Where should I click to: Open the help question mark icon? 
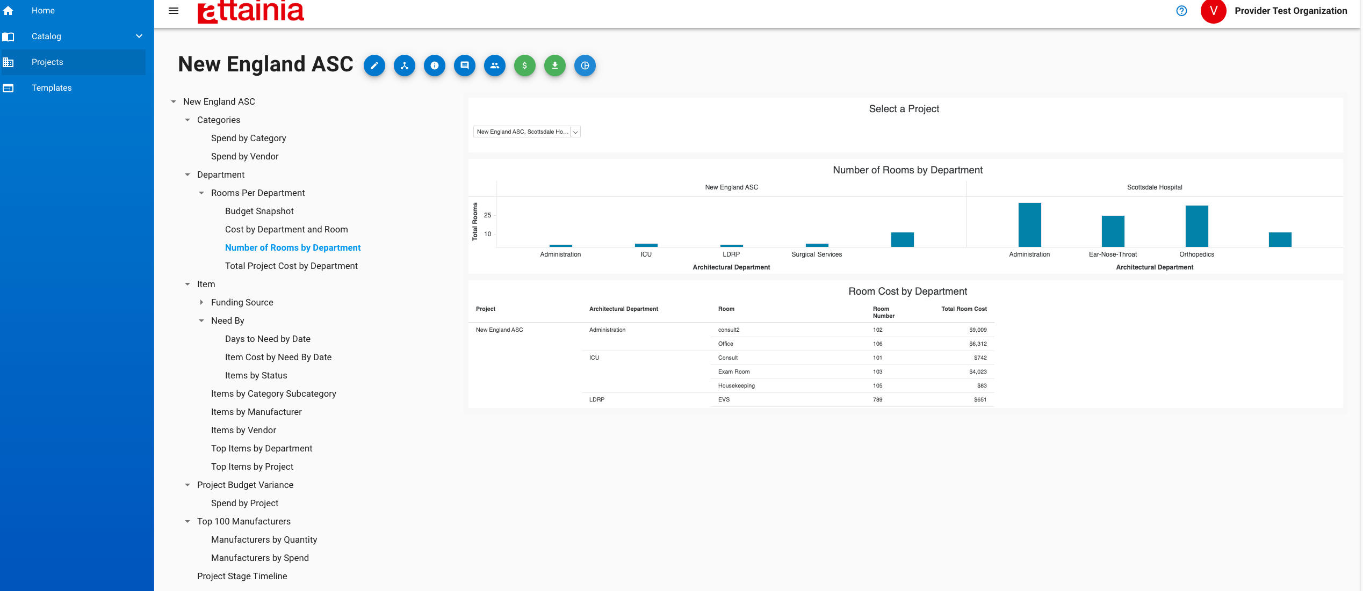click(x=1181, y=11)
